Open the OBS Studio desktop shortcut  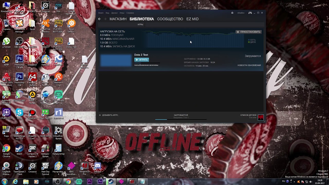(x=19, y=43)
